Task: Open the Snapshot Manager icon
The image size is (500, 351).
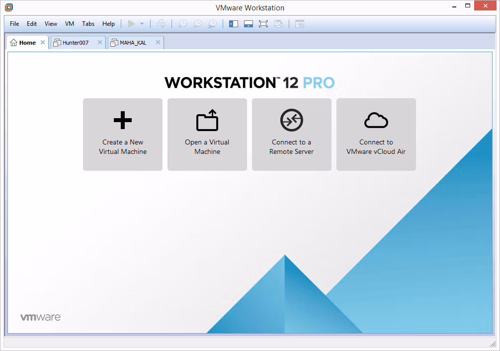Action: [x=212, y=24]
